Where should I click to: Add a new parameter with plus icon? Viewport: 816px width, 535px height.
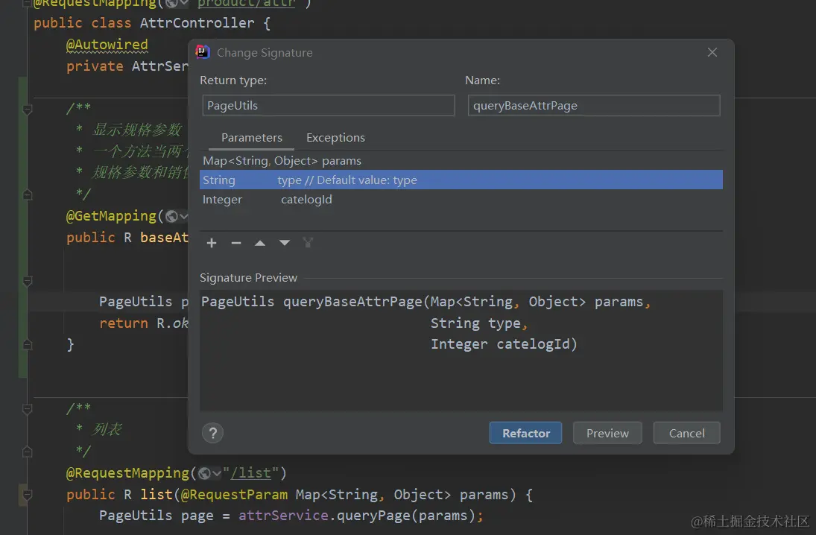point(212,243)
